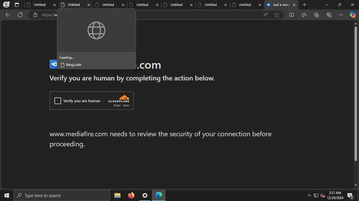
Task: Tick the Verify you are human checkbox
Action: click(58, 101)
